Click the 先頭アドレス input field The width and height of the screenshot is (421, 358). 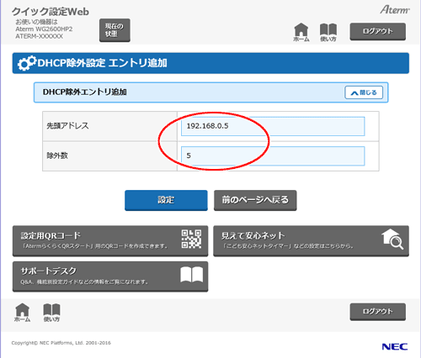point(273,126)
